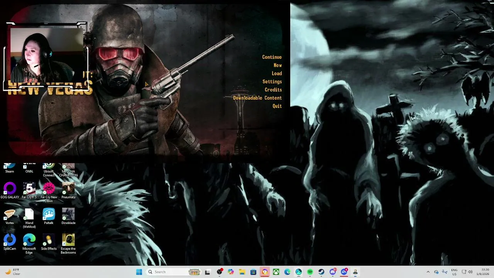Show hidden system tray icons

click(428, 272)
